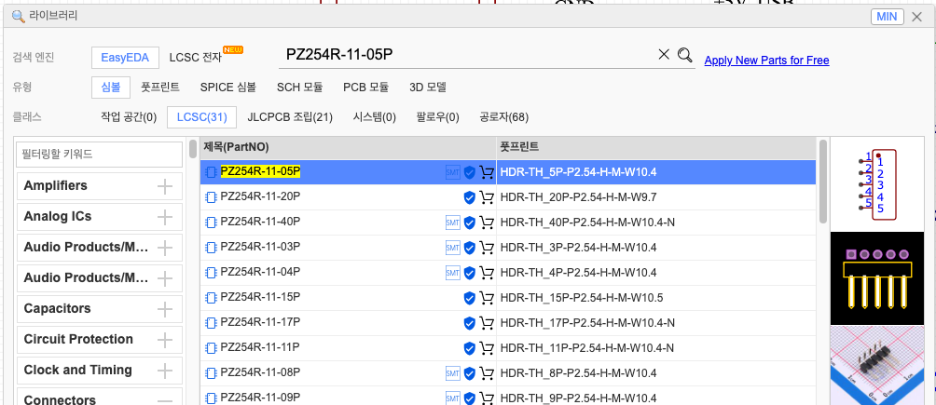
Task: Click cart icon for PZ254R-11-15P
Action: [487, 298]
